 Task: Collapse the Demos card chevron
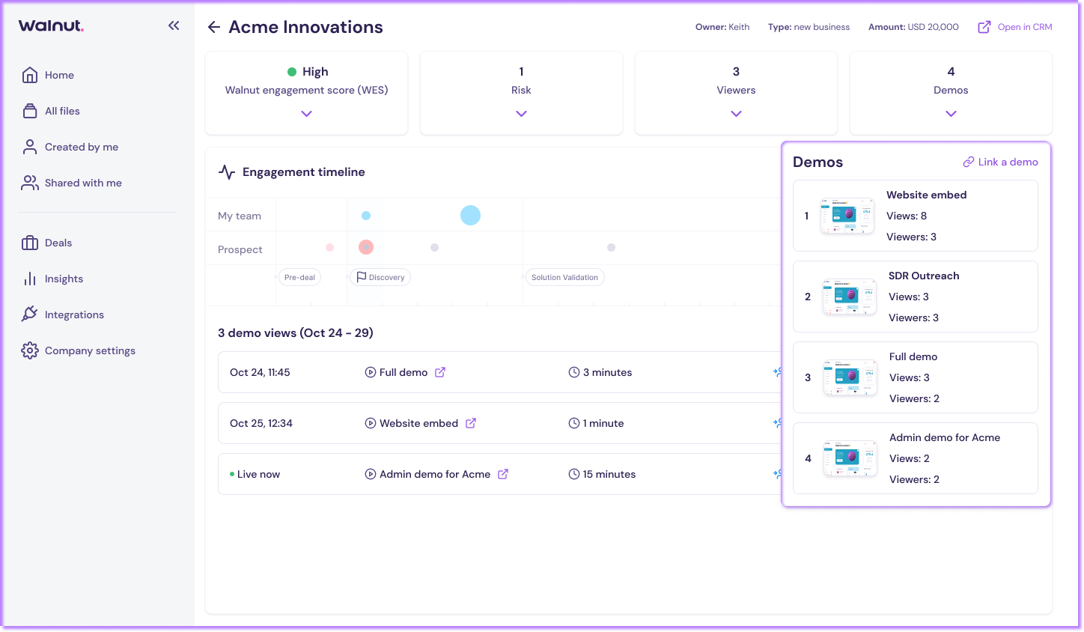click(951, 114)
